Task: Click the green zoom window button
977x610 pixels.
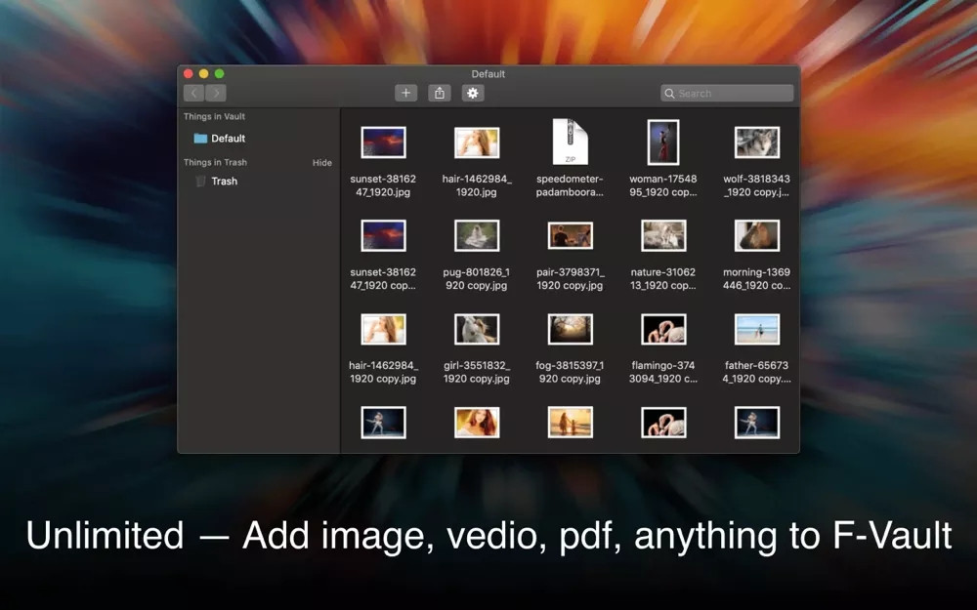Action: (219, 73)
